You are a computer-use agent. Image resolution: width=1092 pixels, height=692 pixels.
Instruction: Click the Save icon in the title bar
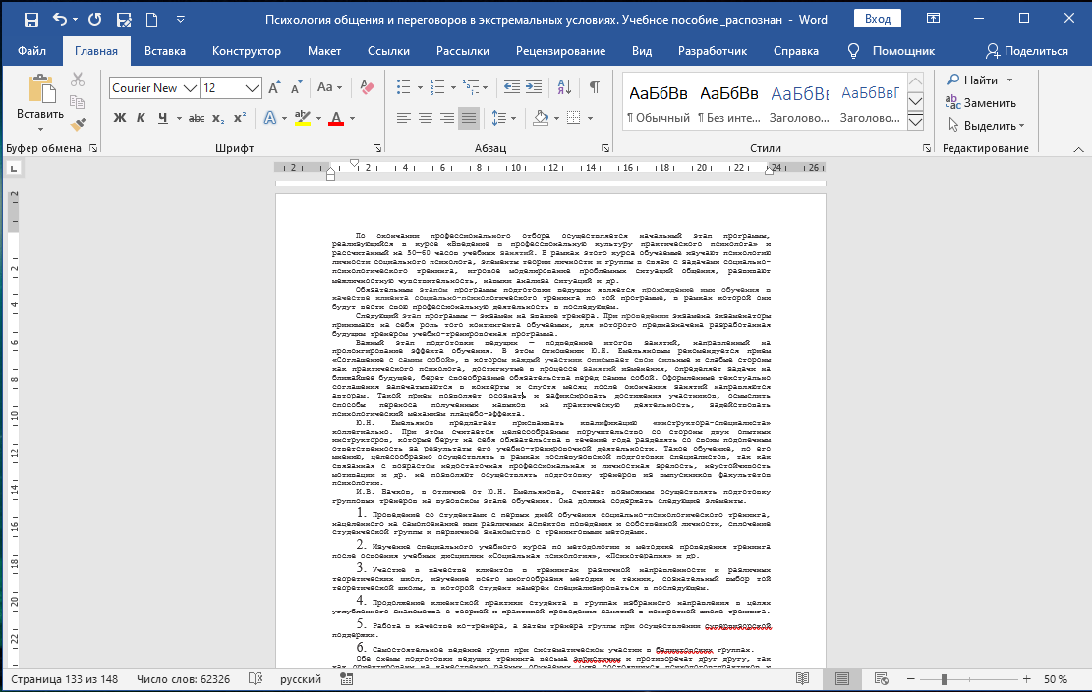30,19
